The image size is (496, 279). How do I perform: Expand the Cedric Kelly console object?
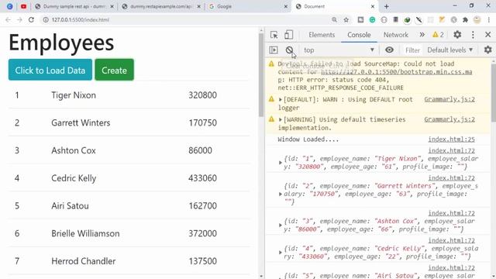[x=281, y=253]
